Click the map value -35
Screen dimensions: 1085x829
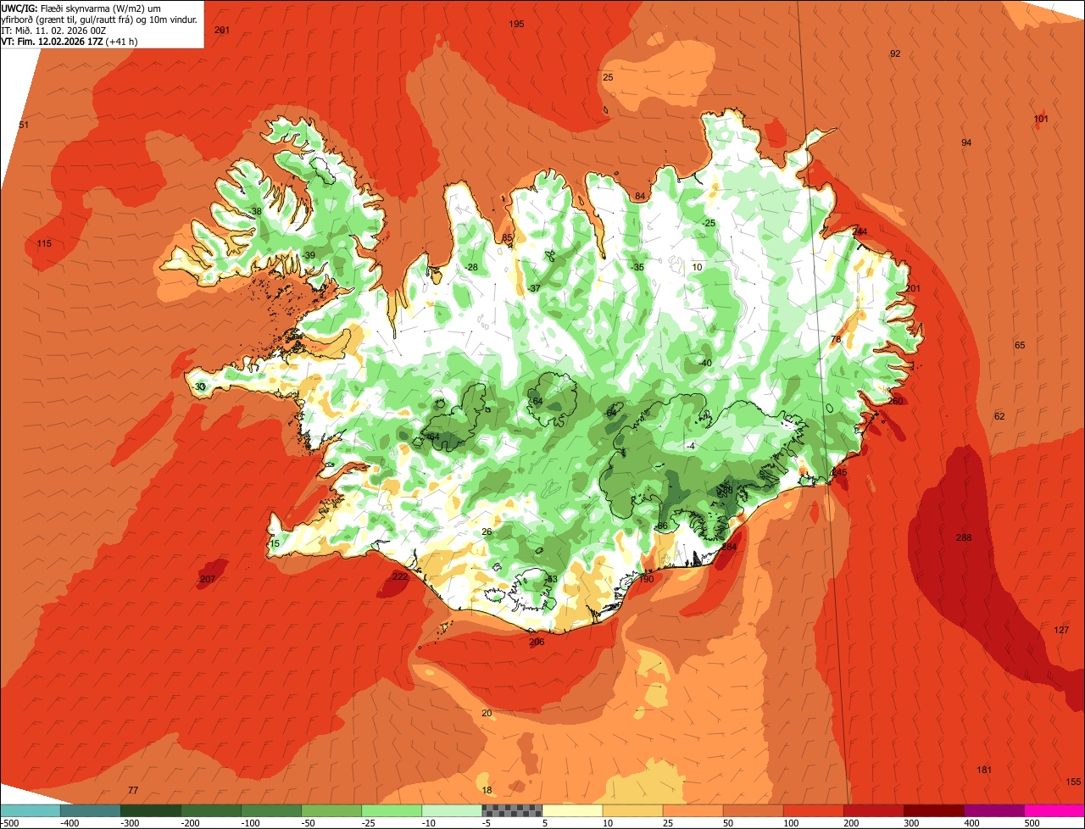pos(637,267)
